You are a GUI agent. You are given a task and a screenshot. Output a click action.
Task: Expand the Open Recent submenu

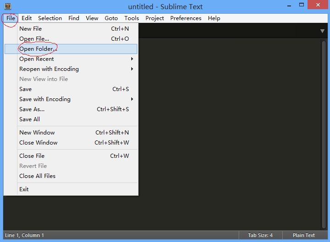coord(71,59)
